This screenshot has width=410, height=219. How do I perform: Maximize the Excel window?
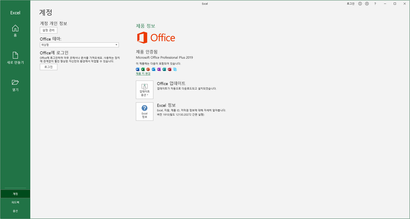tap(395, 4)
